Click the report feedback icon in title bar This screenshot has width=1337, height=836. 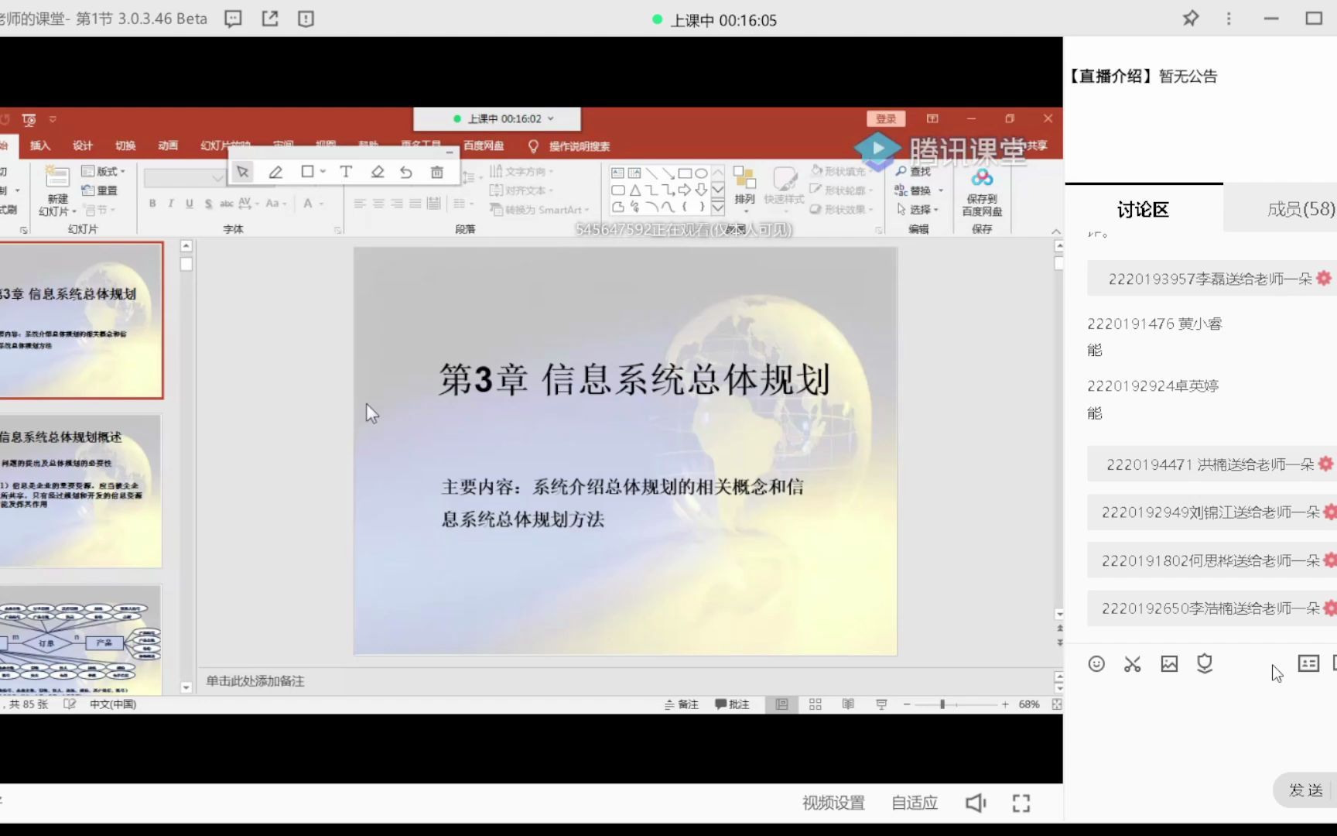[306, 19]
